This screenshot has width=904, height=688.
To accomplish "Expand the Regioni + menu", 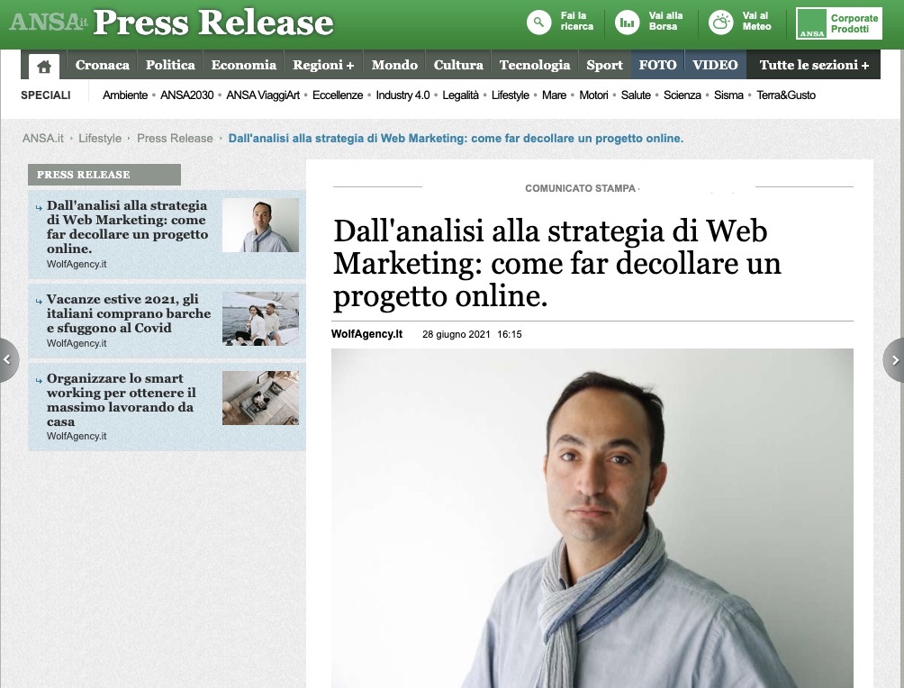I will tap(323, 65).
